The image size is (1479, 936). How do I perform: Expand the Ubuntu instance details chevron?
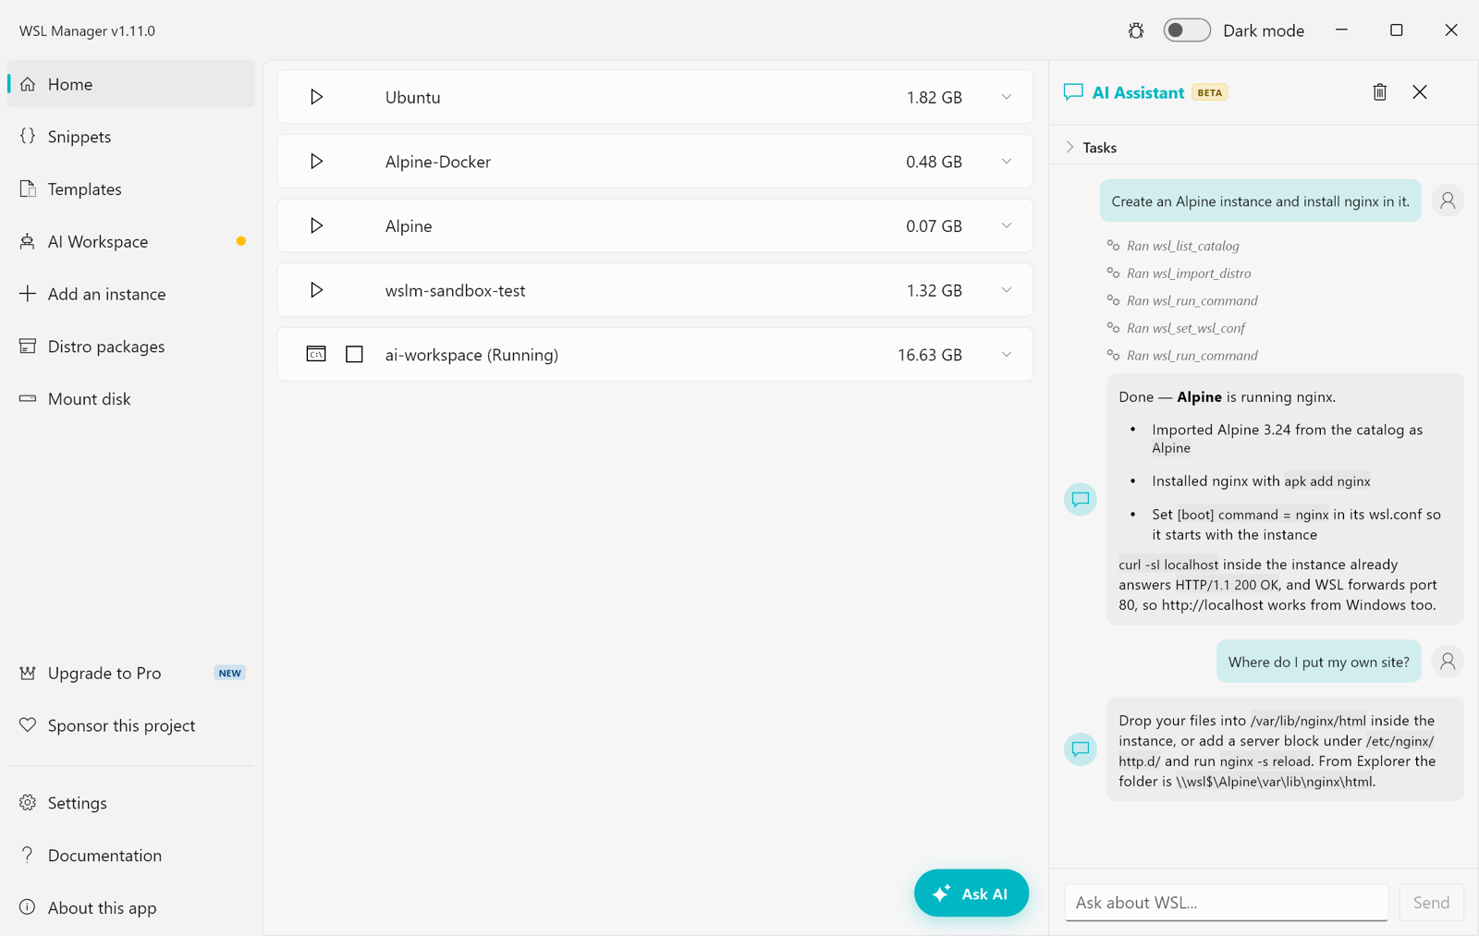point(1006,97)
